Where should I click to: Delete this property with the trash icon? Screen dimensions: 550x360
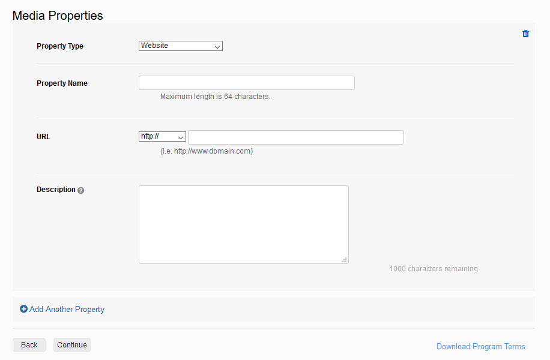pyautogui.click(x=525, y=34)
